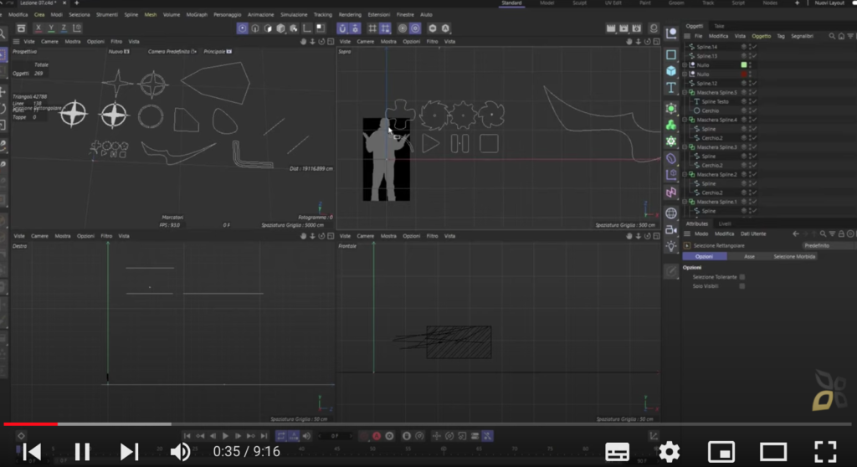Switch to the Sculpt layout tab
857x467 pixels.
click(579, 3)
